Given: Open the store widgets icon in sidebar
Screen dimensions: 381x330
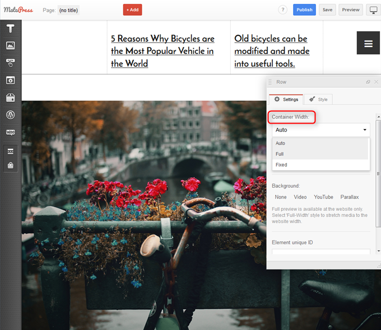Looking at the screenshot, I should [11, 98].
